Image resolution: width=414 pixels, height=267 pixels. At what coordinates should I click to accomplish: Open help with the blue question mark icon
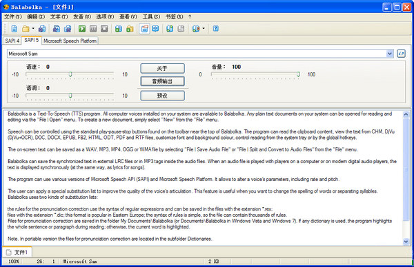[216, 28]
